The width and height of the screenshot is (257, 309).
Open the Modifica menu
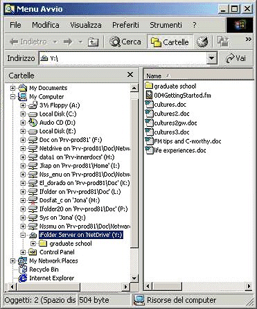[46, 25]
